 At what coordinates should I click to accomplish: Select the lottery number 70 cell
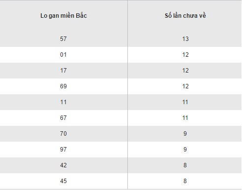[63, 134]
